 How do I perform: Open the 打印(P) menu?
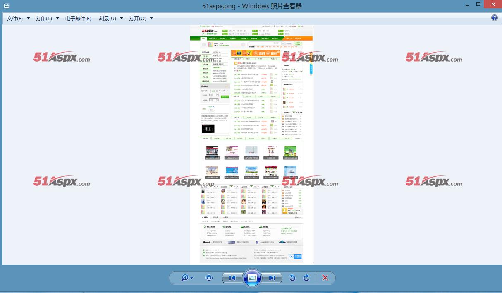click(47, 19)
